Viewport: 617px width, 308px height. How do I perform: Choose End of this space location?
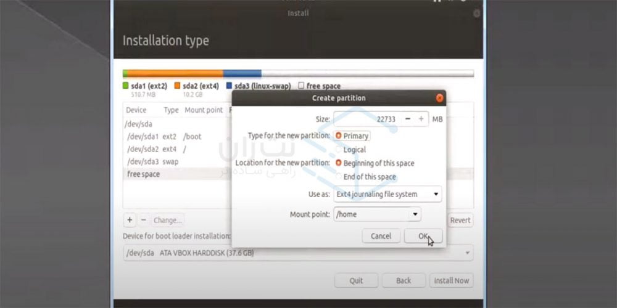click(x=339, y=177)
